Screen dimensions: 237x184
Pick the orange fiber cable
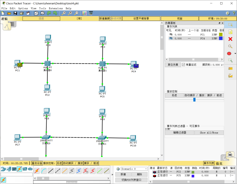[64, 171]
